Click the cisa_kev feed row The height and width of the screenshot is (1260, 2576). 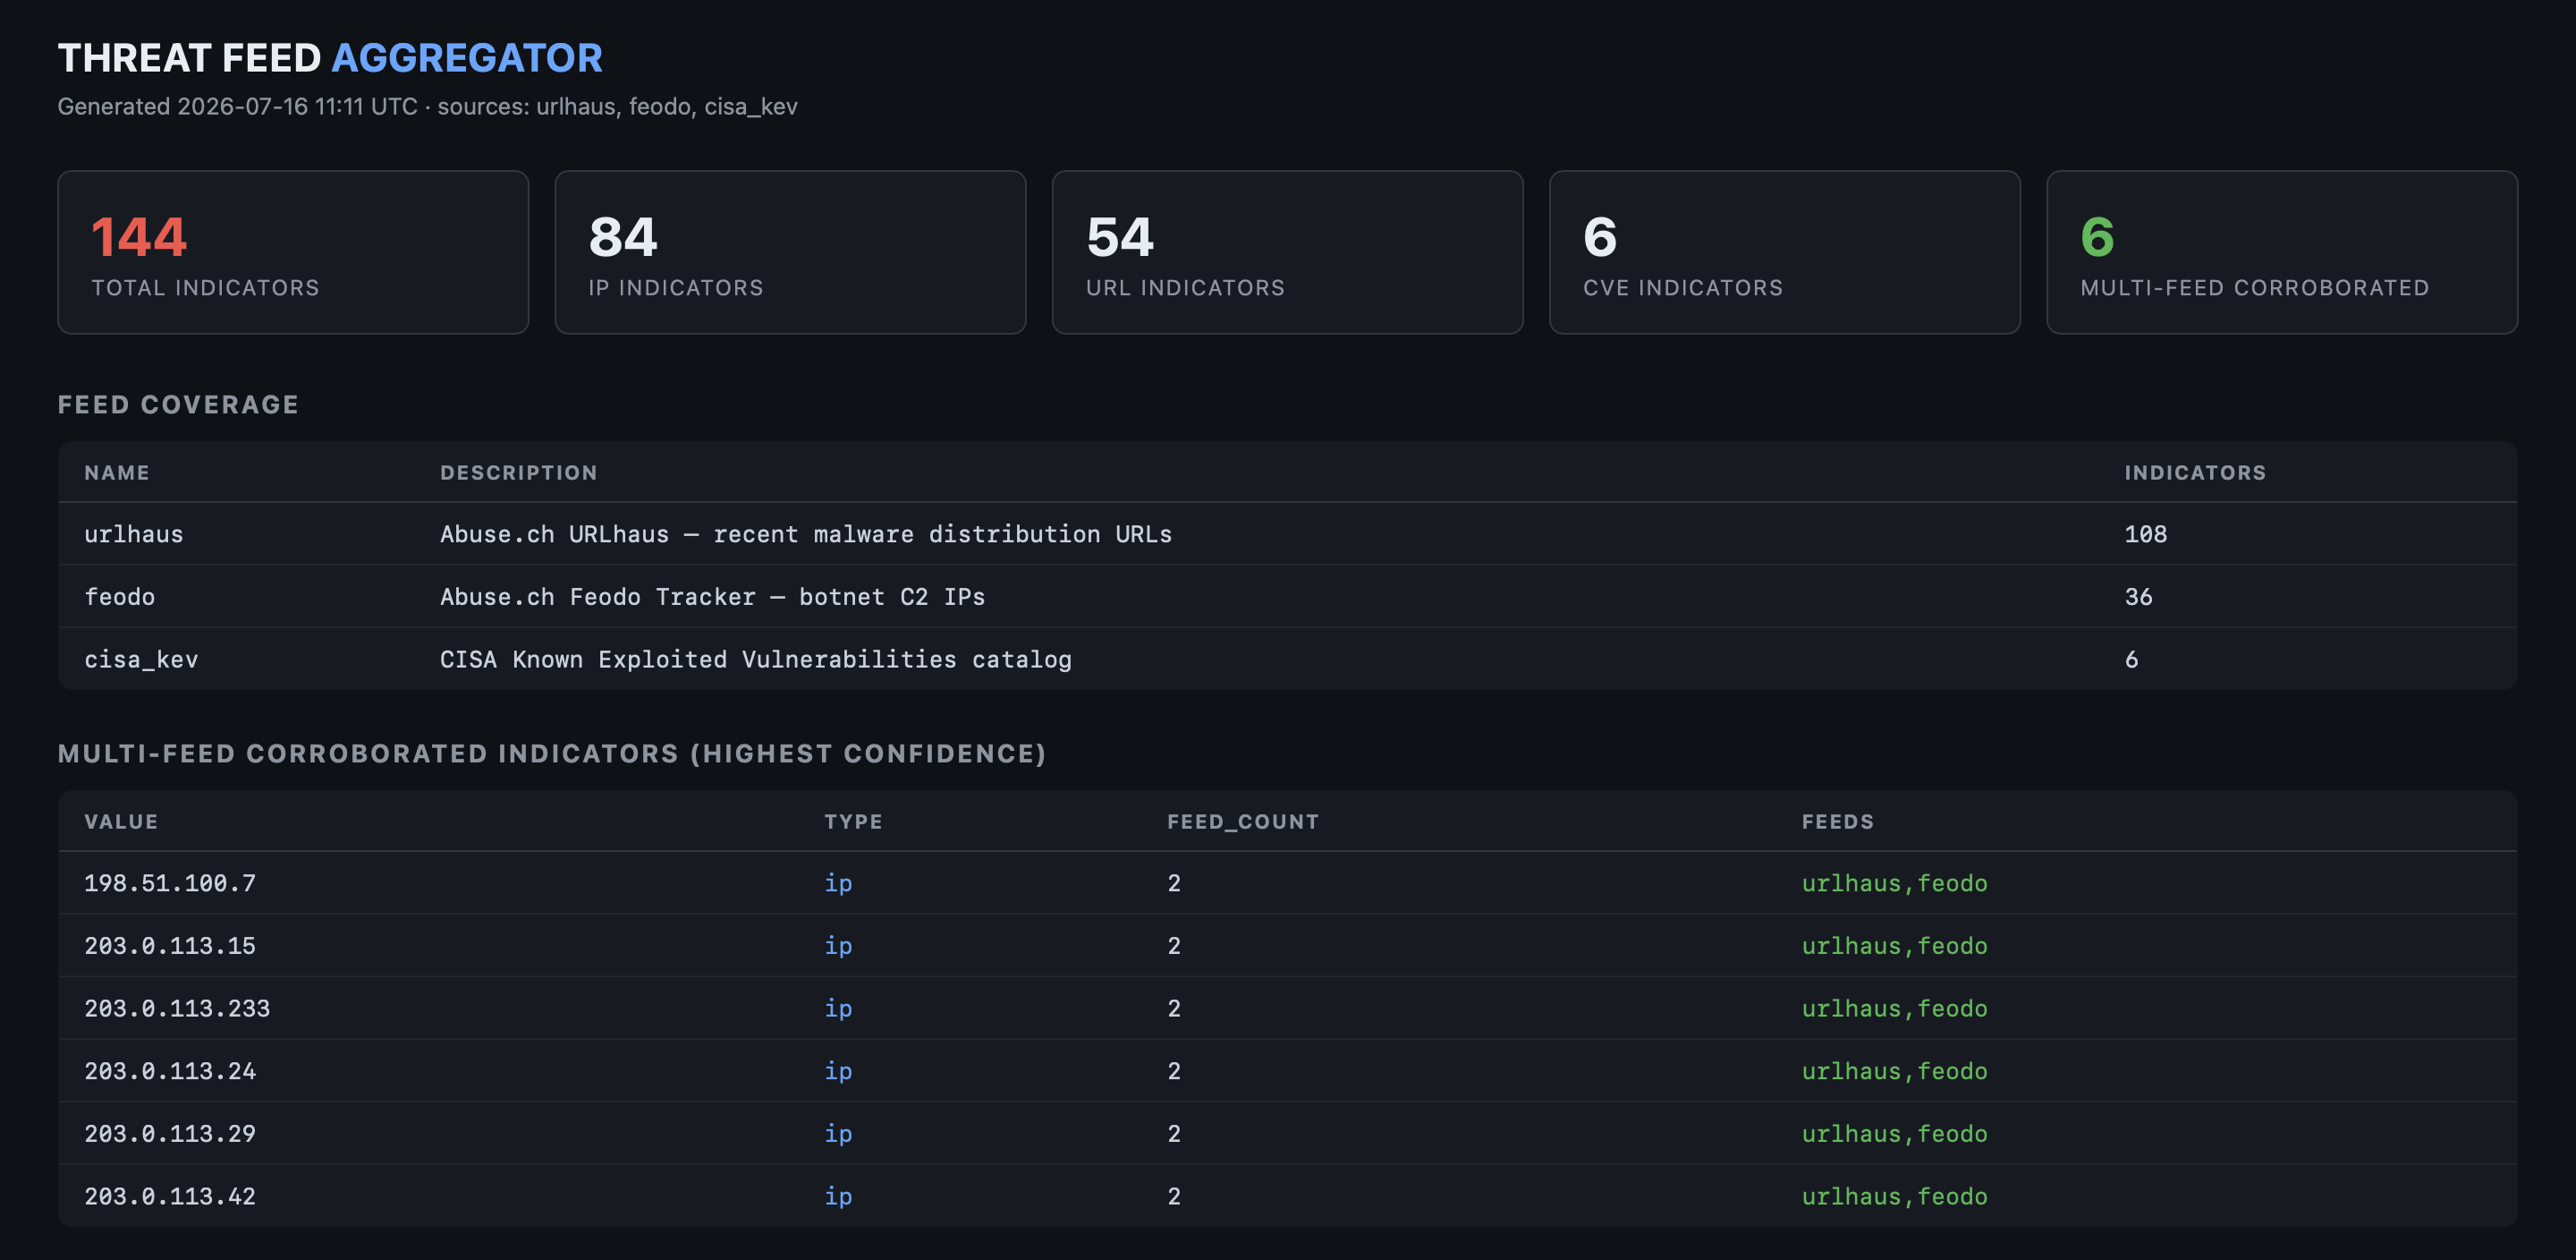tap(1287, 660)
